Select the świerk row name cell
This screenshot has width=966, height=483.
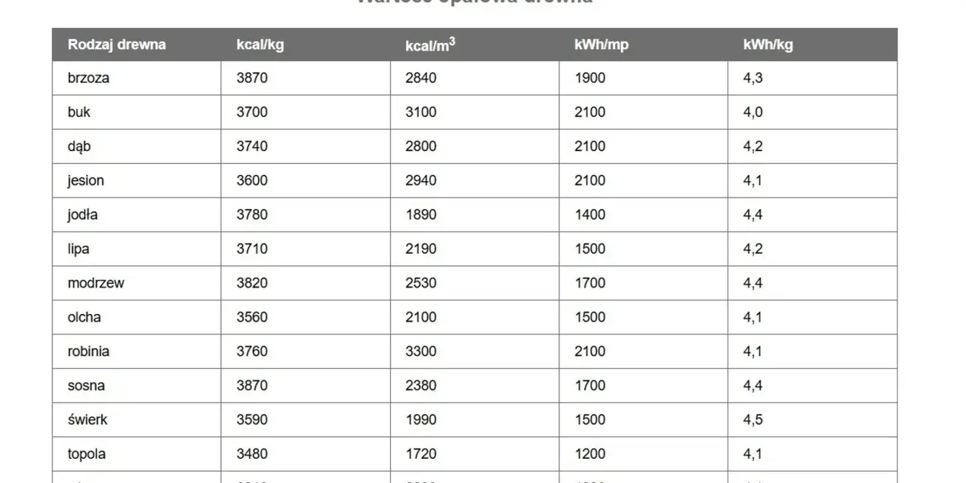137,420
